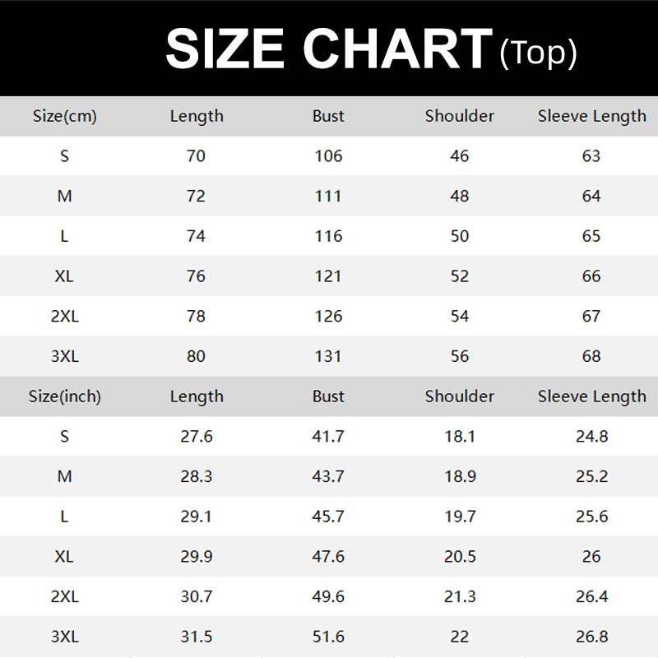Click Length value 74 for size L
658x658 pixels.
pos(196,236)
